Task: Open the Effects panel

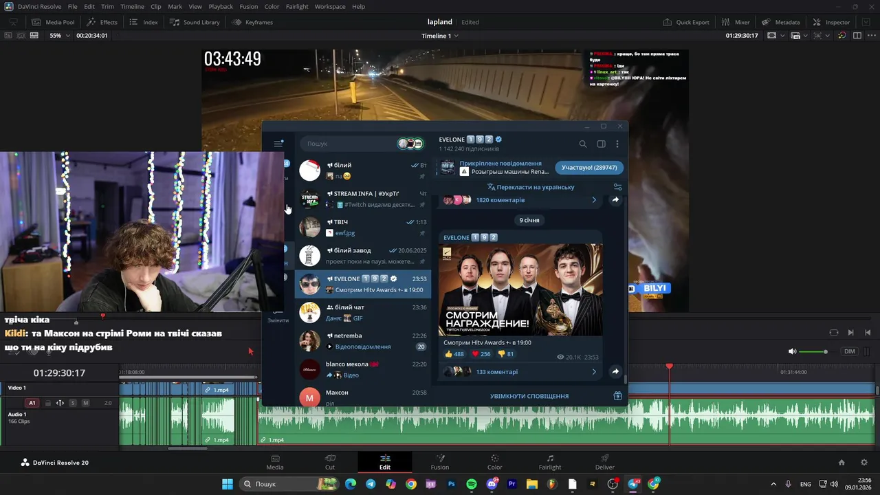Action: [102, 22]
